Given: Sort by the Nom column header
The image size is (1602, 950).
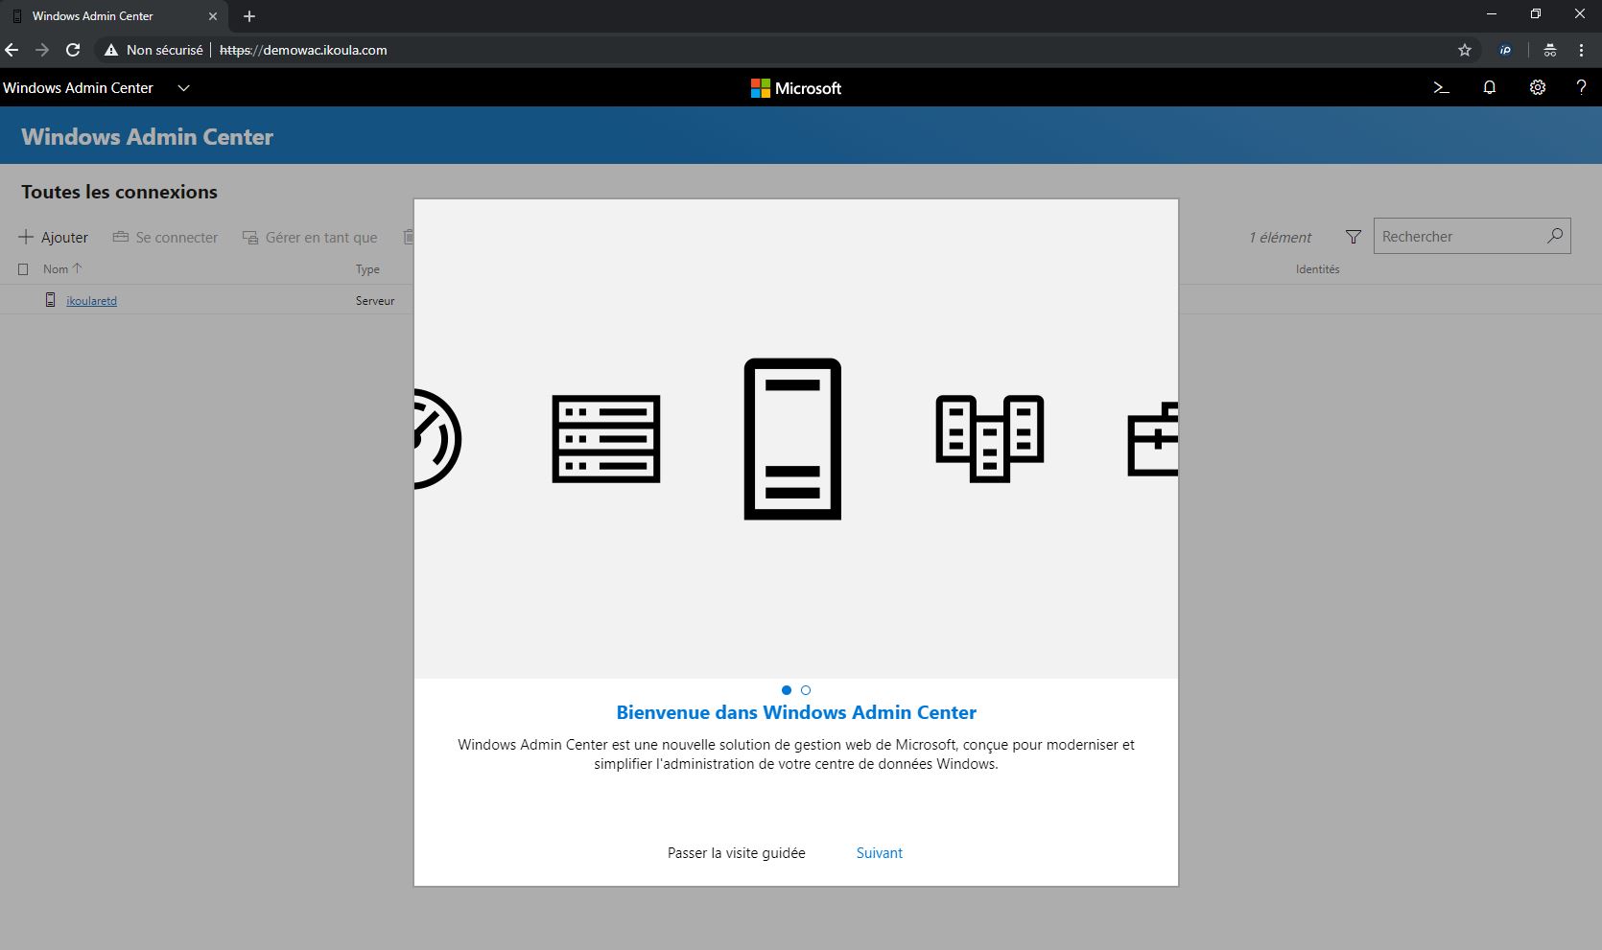Looking at the screenshot, I should tap(62, 269).
